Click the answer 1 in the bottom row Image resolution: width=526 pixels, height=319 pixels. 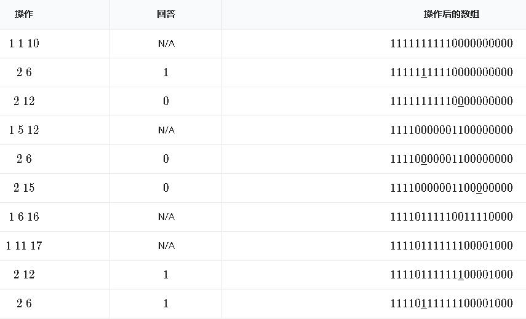pos(166,304)
